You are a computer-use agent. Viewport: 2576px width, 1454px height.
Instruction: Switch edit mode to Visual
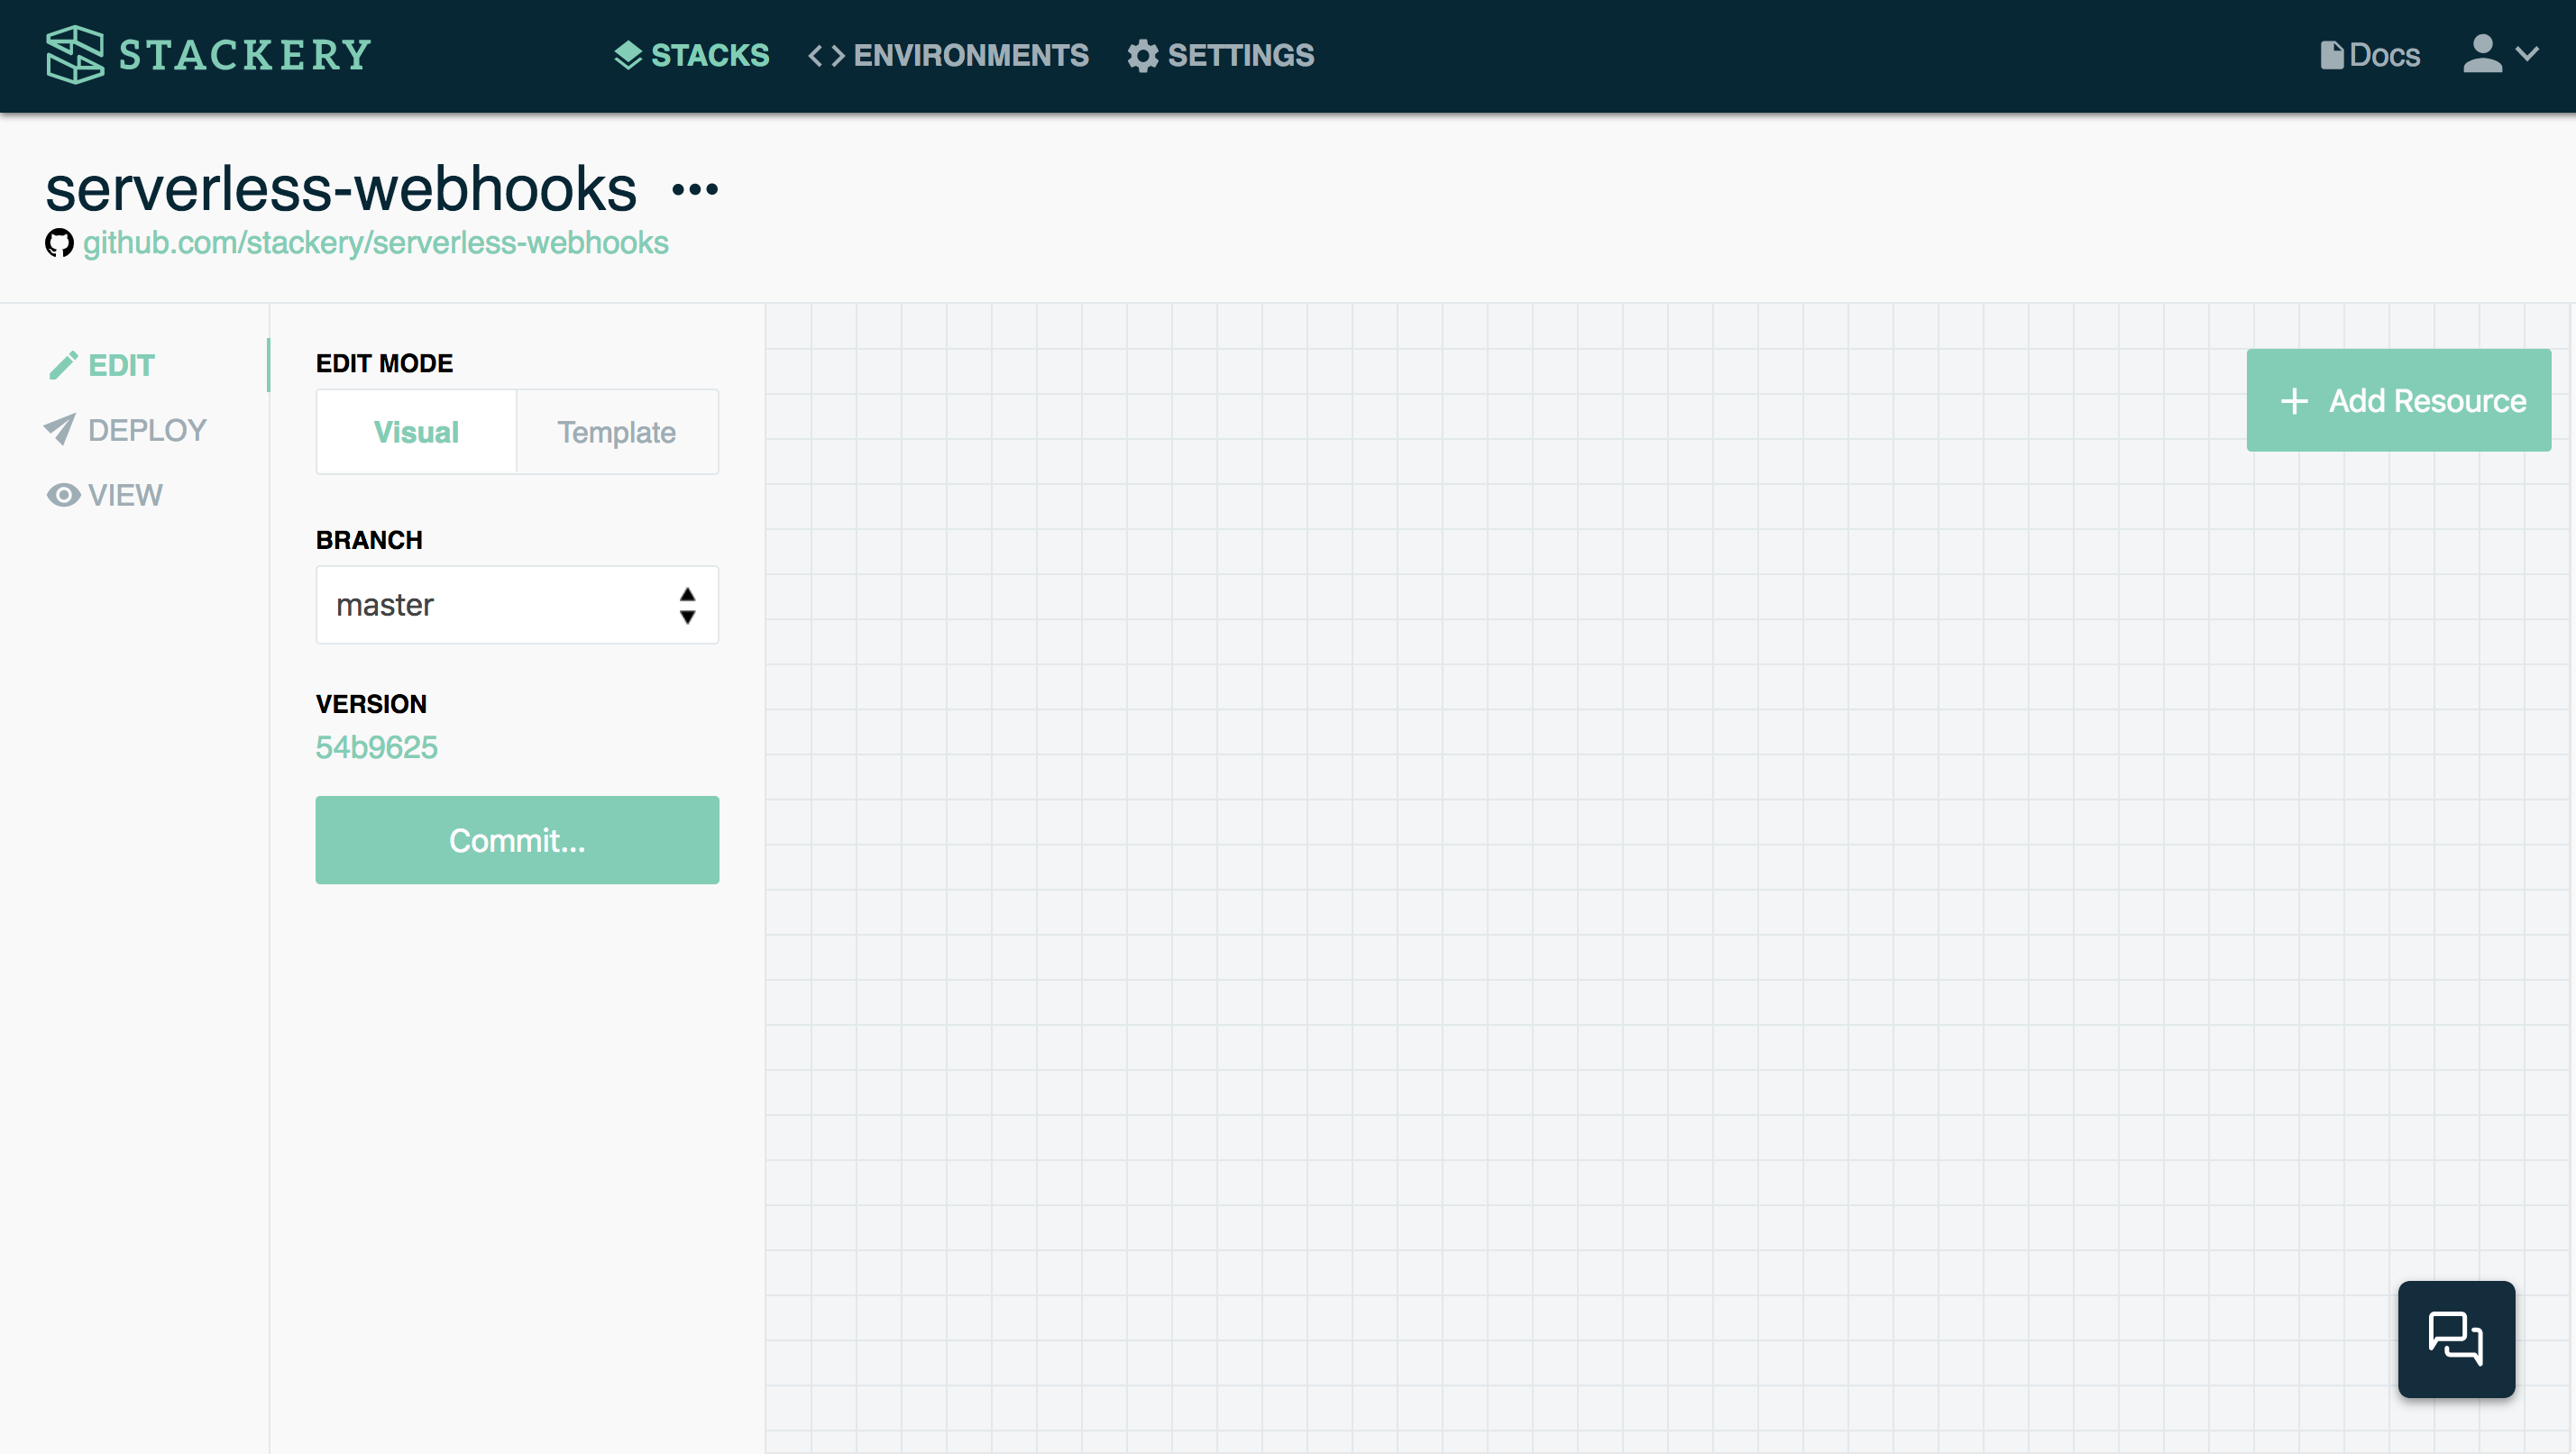pos(416,432)
